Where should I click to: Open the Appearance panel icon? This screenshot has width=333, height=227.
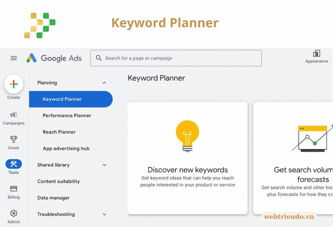[317, 53]
